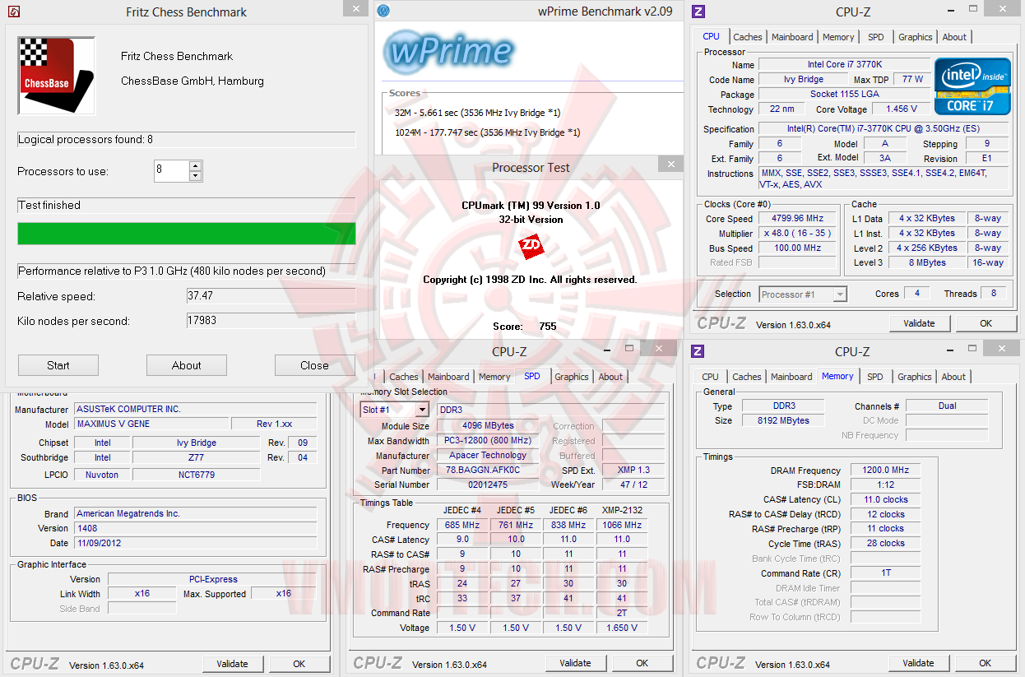This screenshot has height=677, width=1025.
Task: Click Kilo nodes per second value 17983
Action: coord(271,321)
